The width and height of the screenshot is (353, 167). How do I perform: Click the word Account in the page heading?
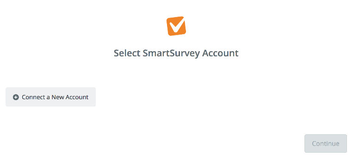[220, 53]
